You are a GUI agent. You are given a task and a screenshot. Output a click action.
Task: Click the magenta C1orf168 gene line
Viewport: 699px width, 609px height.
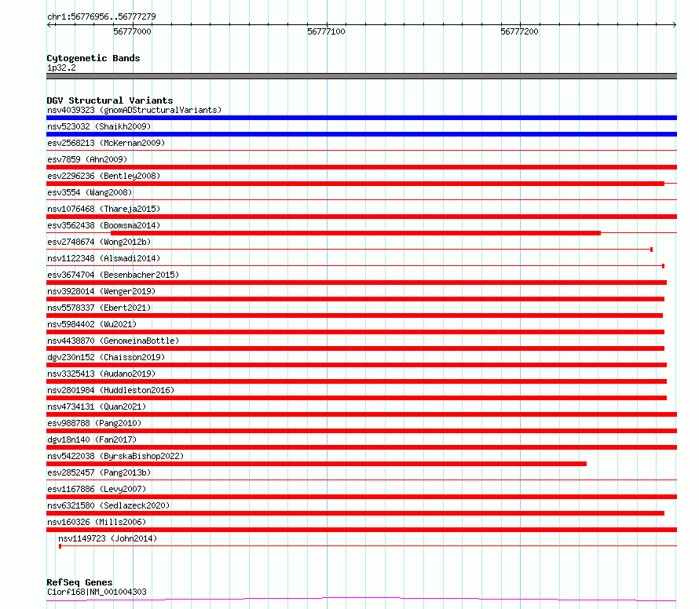361,600
